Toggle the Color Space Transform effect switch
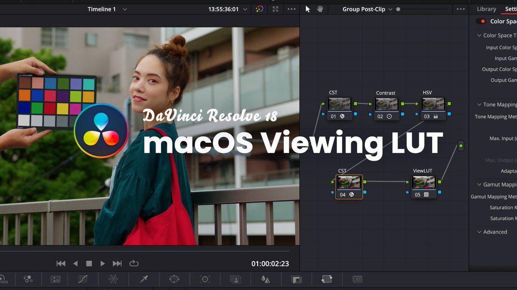This screenshot has width=517, height=290. click(x=481, y=21)
